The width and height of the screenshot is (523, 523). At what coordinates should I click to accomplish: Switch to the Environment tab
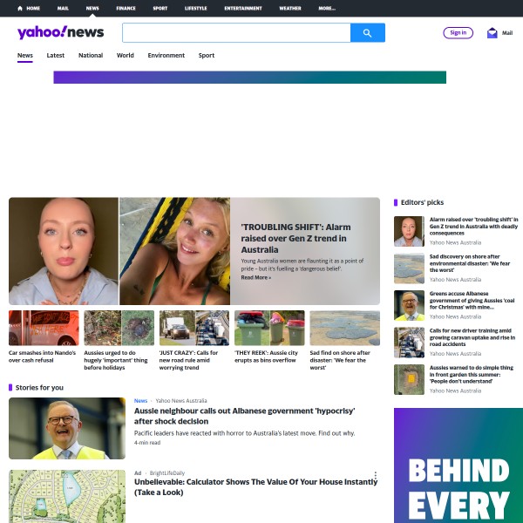[166, 56]
